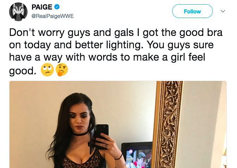
Task: Click the black phone held in photo
Action: coord(101,134)
